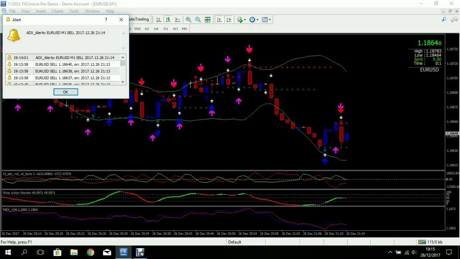Open the film-strip app on the taskbar
Screen dimensions: 460x259
(x=140, y=252)
